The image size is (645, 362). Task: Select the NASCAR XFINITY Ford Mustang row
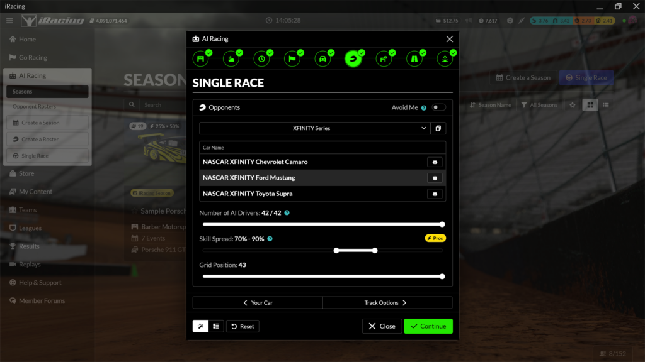coord(322,178)
